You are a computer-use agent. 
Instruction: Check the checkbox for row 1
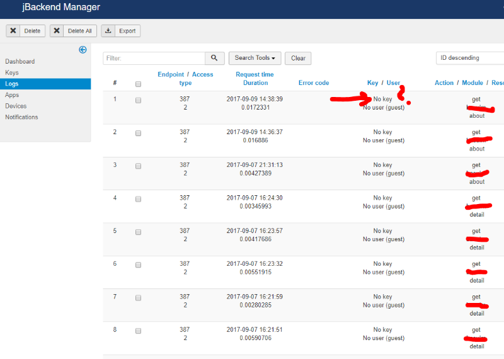[138, 100]
